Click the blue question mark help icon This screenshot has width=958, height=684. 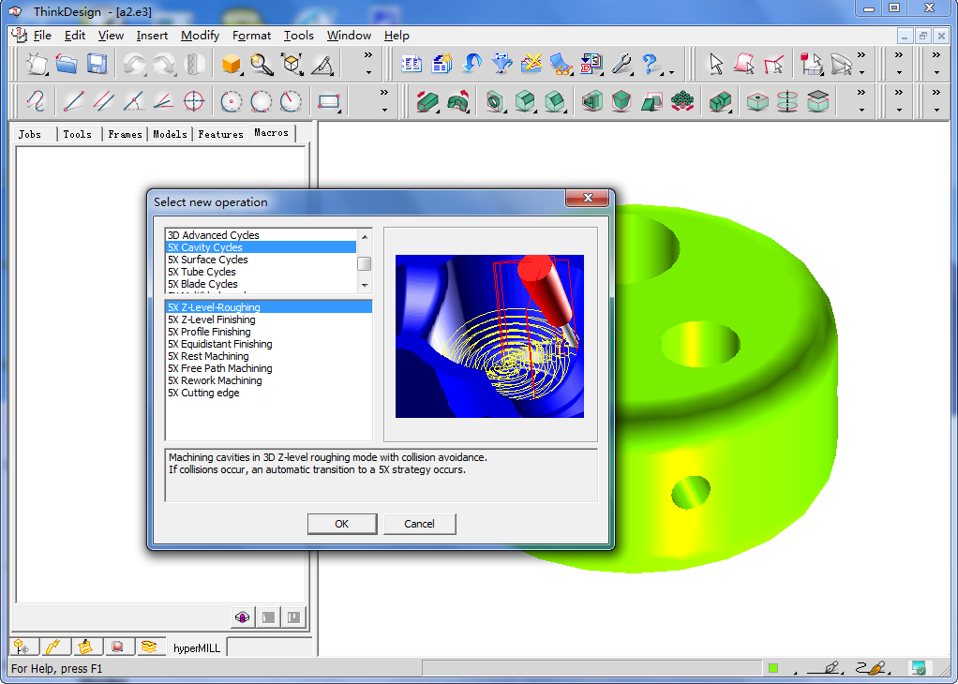click(651, 64)
